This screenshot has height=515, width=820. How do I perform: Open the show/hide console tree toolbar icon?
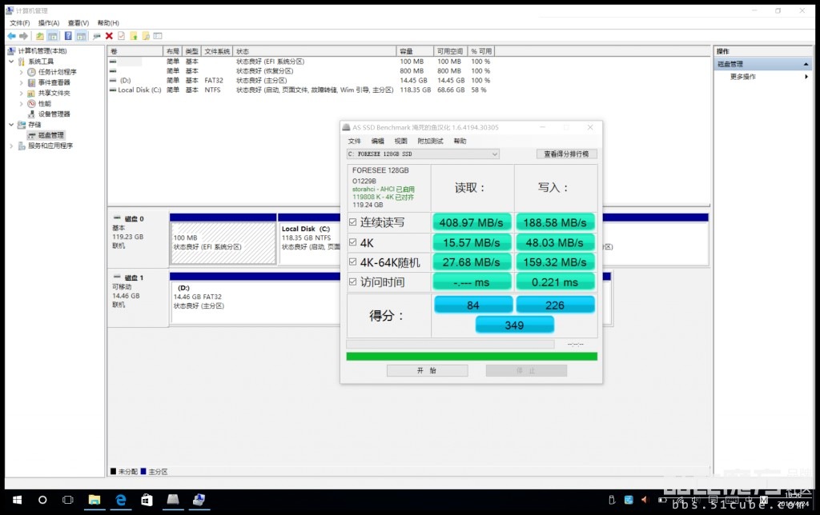tap(53, 36)
